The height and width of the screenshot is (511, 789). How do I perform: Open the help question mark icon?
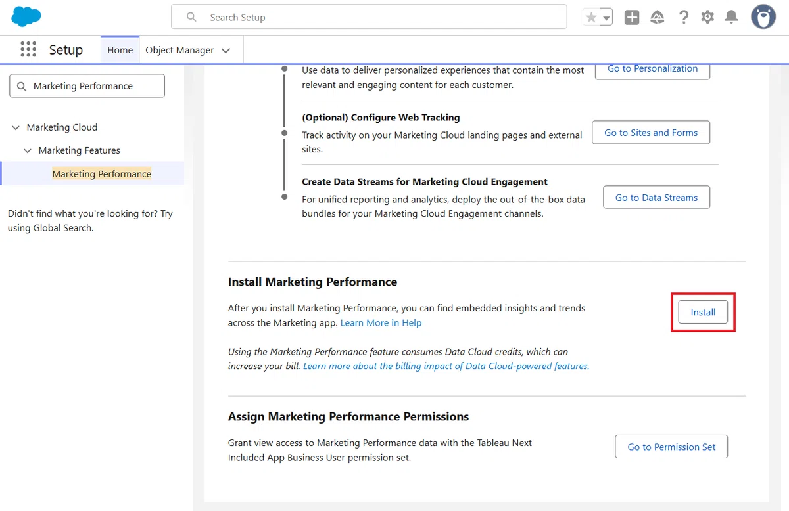coord(684,18)
